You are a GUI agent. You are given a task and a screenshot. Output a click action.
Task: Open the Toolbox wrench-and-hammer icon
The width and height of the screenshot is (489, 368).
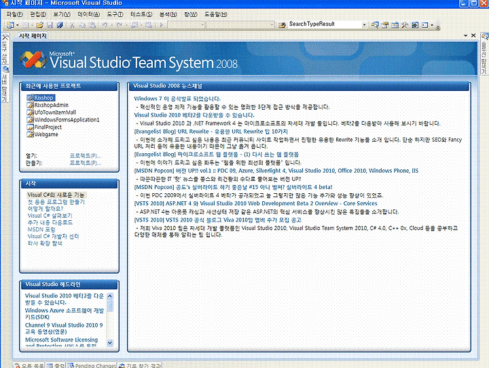(x=405, y=25)
